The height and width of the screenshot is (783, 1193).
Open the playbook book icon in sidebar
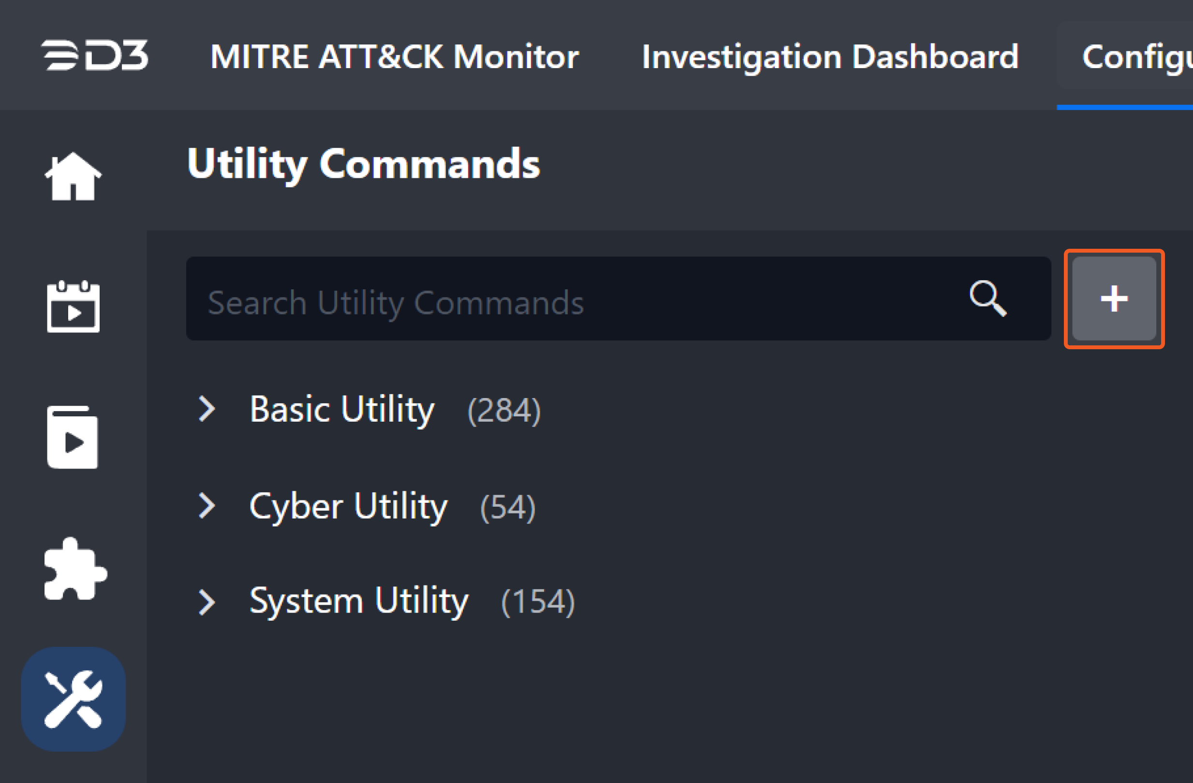(x=73, y=438)
